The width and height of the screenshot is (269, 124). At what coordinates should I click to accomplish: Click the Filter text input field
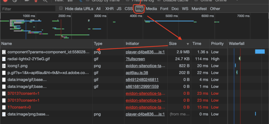tap(28, 9)
